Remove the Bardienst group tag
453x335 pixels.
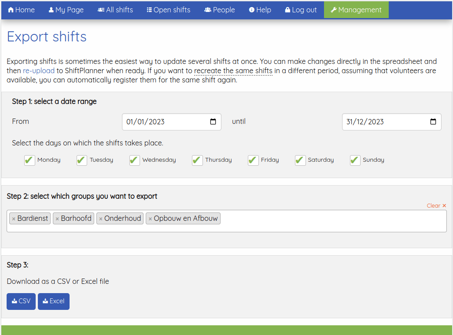click(13, 218)
